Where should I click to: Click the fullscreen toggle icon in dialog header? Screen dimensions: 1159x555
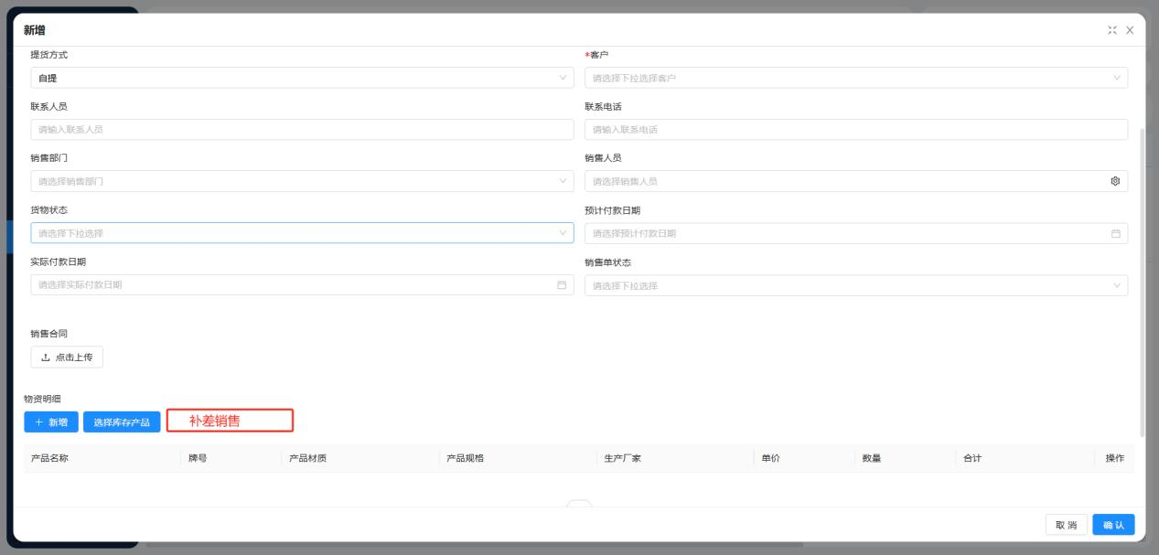[x=1112, y=30]
